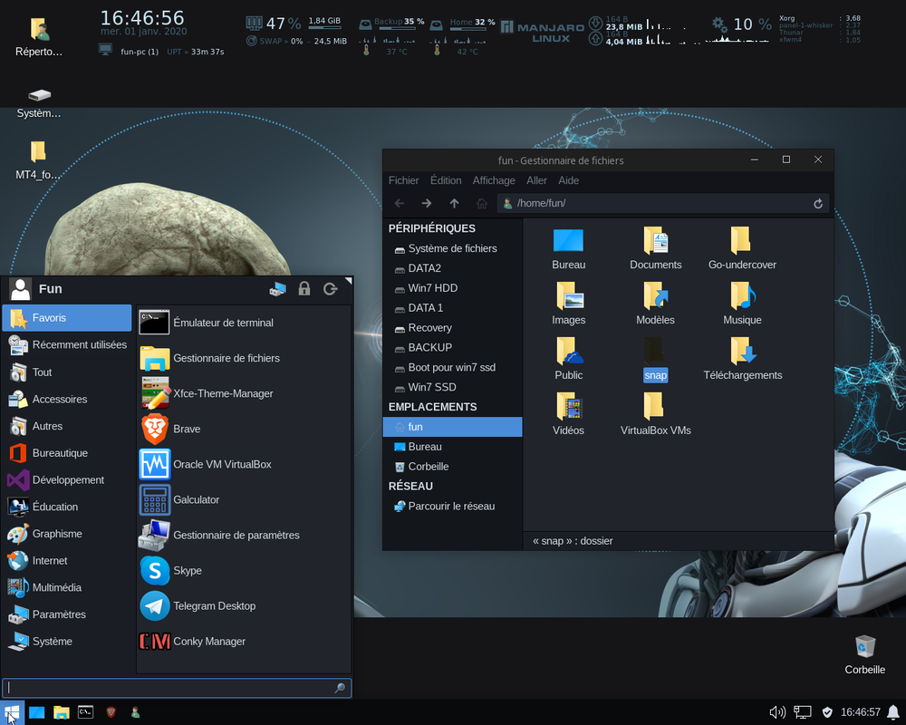Go to parent folder with up arrow
Screen dimensions: 906x725
[454, 204]
